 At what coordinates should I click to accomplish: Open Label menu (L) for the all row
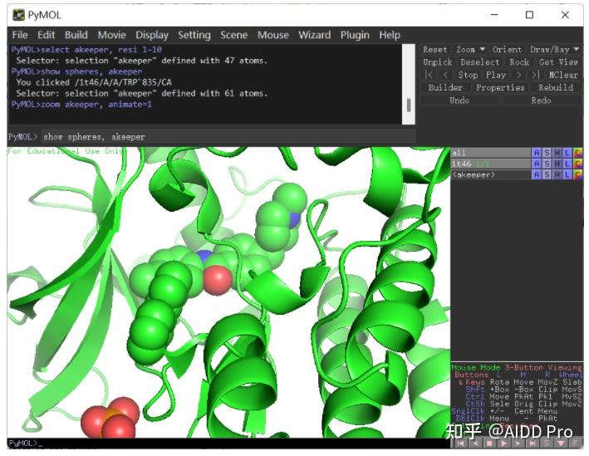pos(567,153)
